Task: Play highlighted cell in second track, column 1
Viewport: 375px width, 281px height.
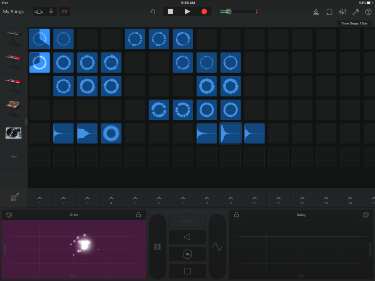Action: [40, 63]
